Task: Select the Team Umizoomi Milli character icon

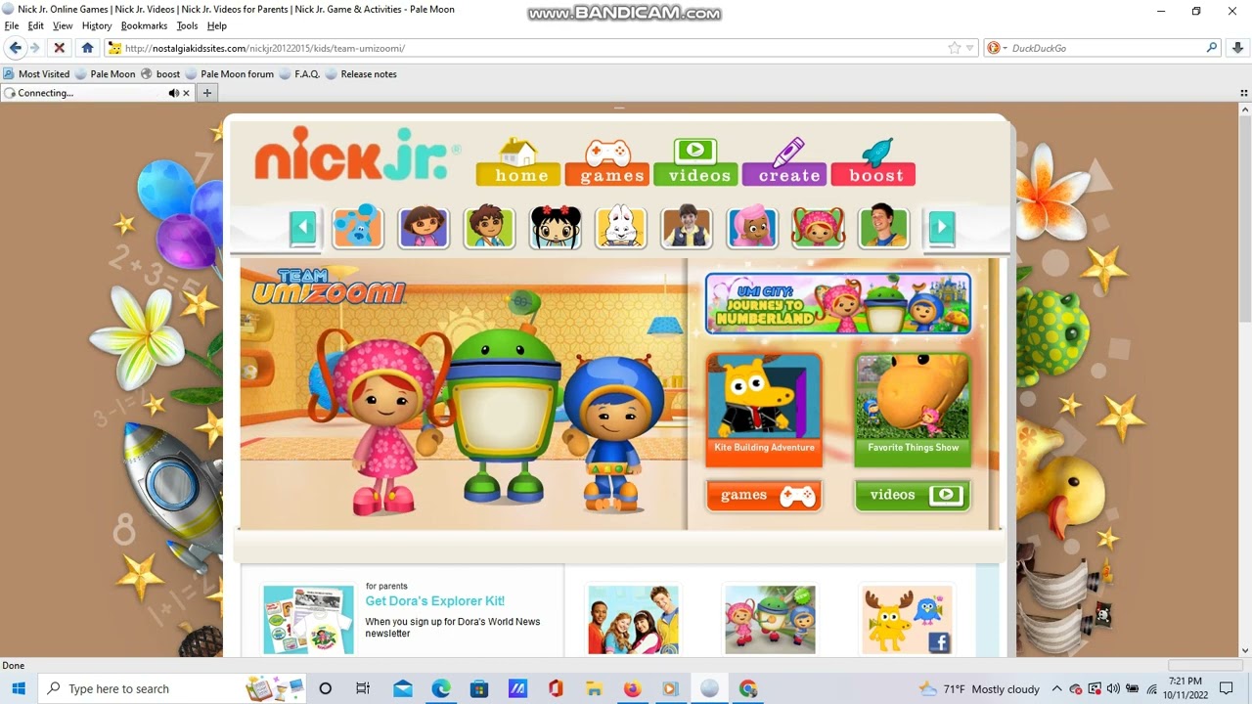Action: click(x=819, y=228)
